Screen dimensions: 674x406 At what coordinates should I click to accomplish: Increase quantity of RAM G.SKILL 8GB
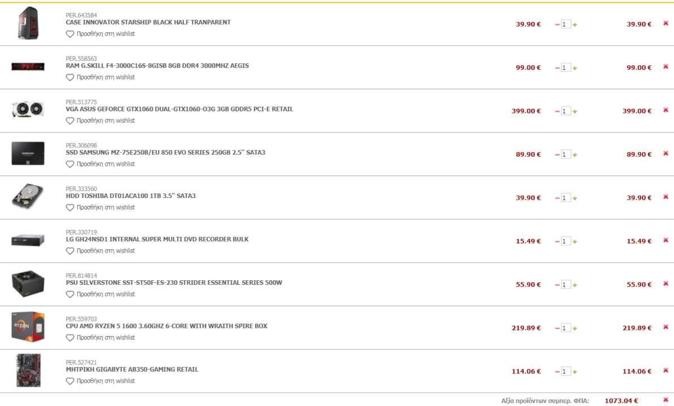click(575, 68)
